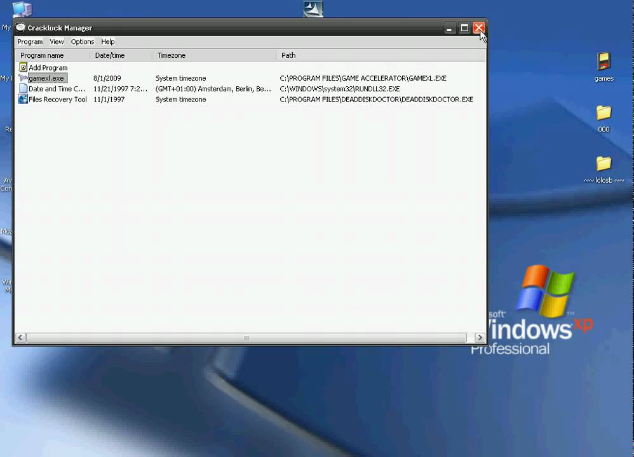Sort by Path column header
This screenshot has width=634, height=457.
(381, 55)
